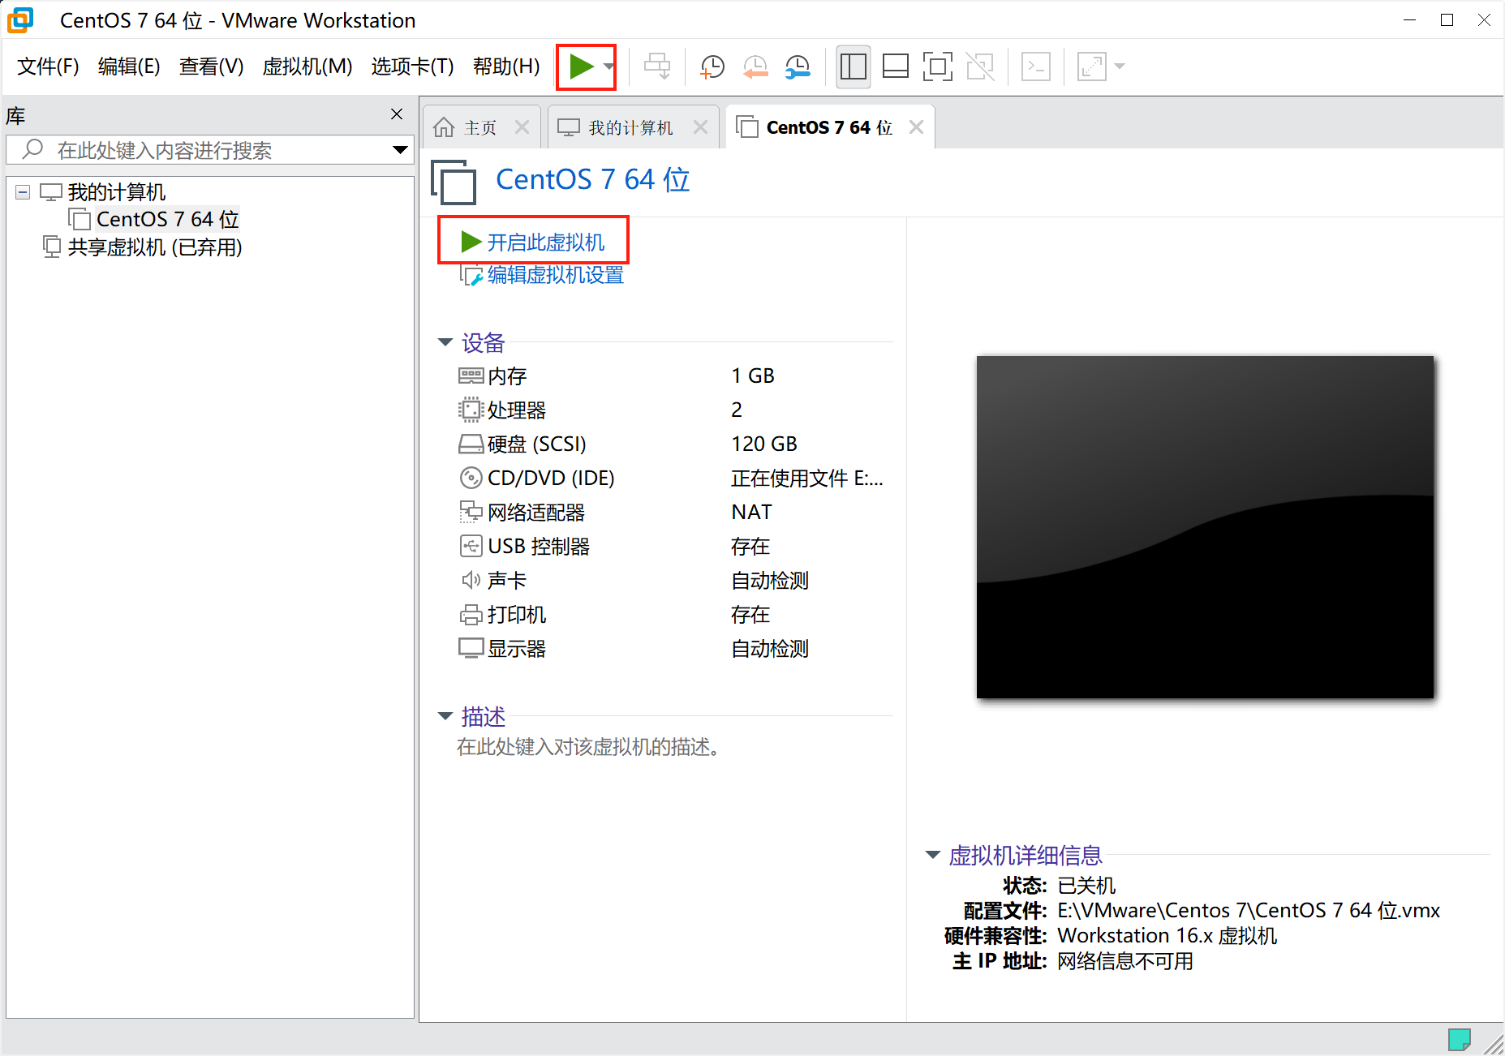The height and width of the screenshot is (1056, 1505).
Task: Collapse the 描述 section
Action: pyautogui.click(x=445, y=716)
